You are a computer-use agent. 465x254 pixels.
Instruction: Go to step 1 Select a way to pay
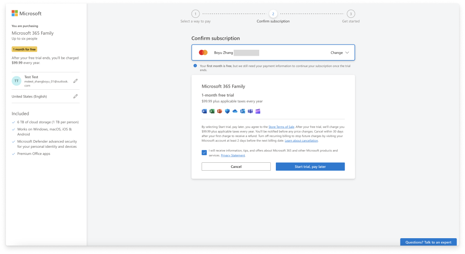pos(195,13)
